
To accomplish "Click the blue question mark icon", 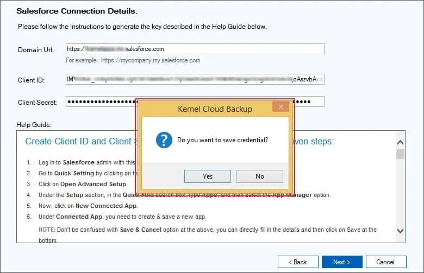I will 164,140.
